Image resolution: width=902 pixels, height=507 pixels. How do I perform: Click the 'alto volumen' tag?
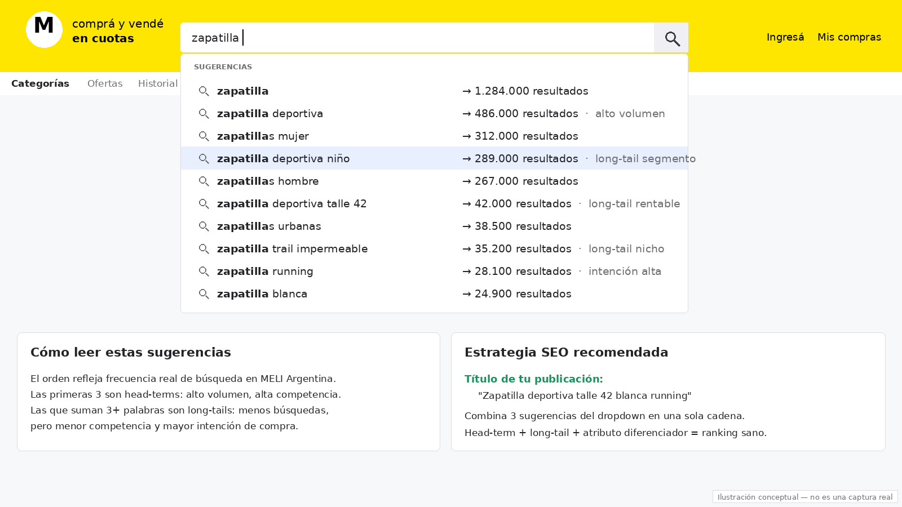(x=630, y=113)
